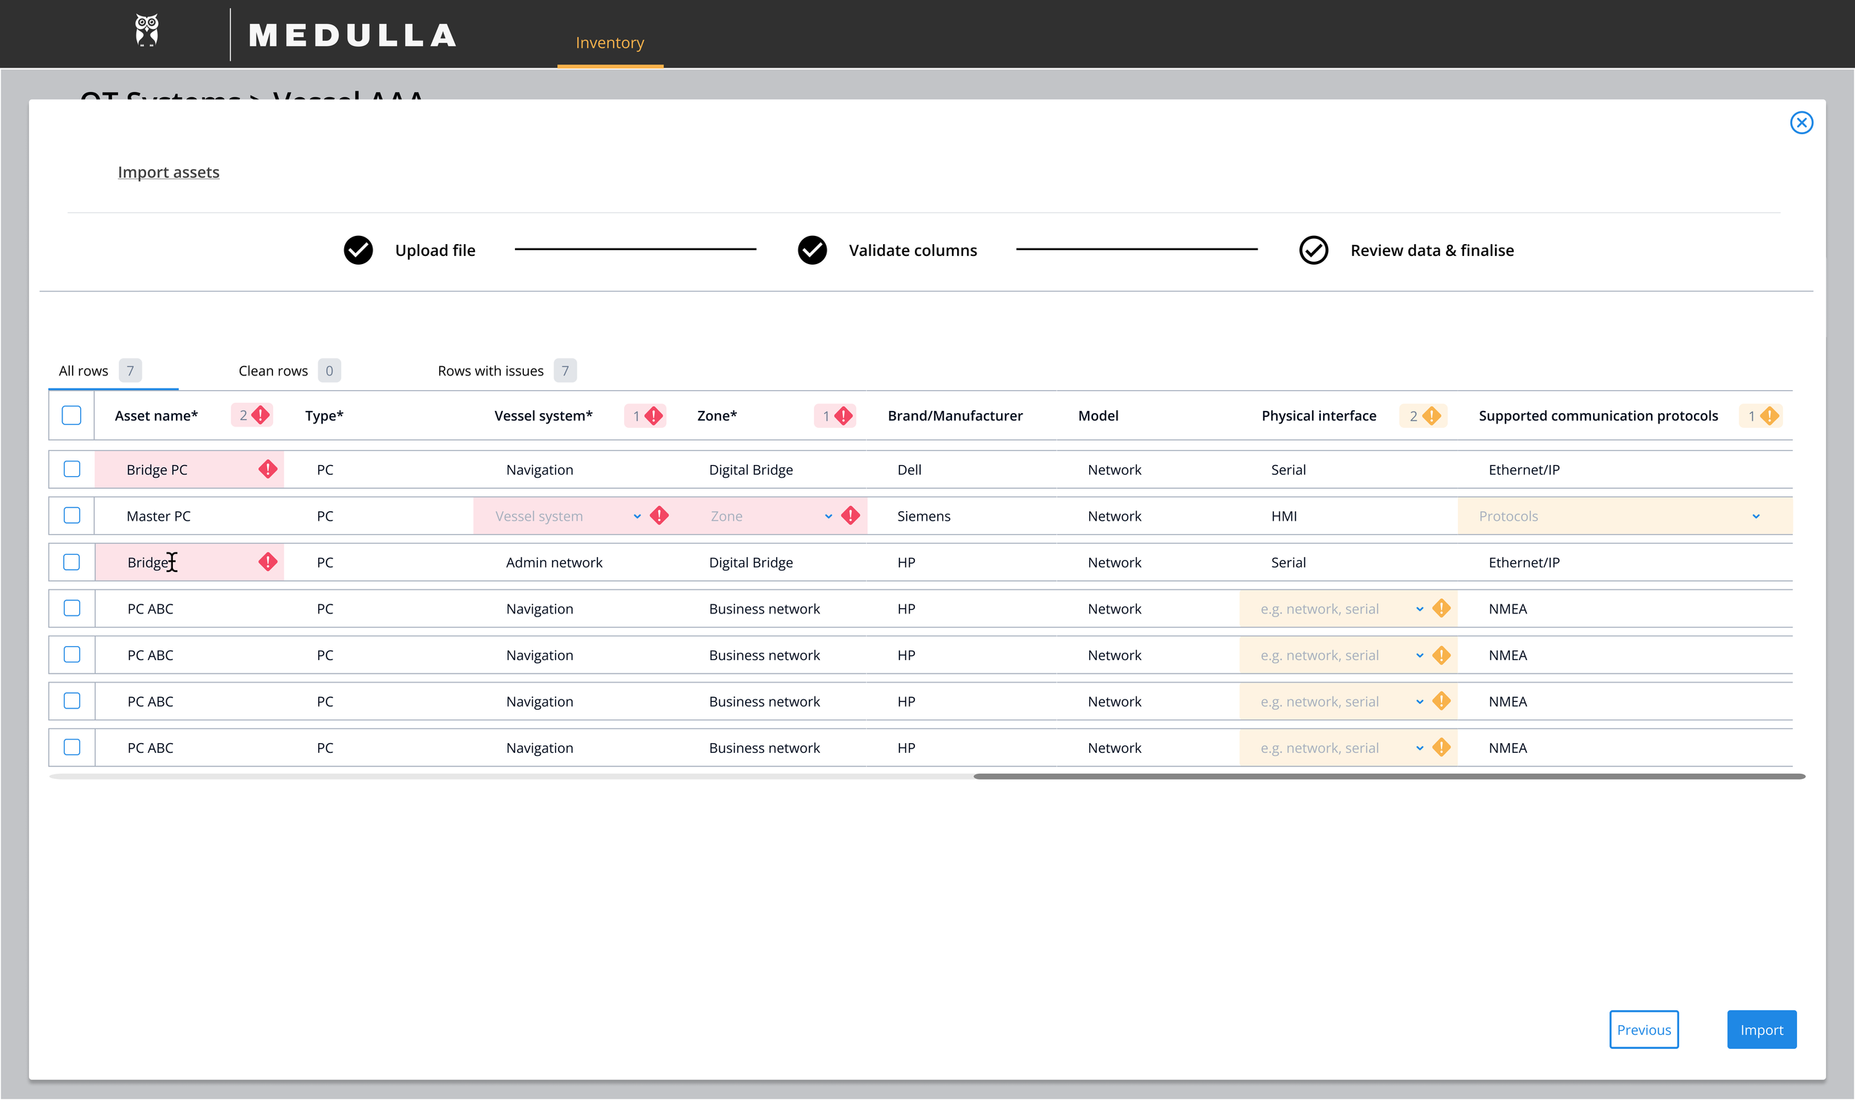Click the Review data & finalise step icon
The image size is (1855, 1100).
pos(1313,250)
